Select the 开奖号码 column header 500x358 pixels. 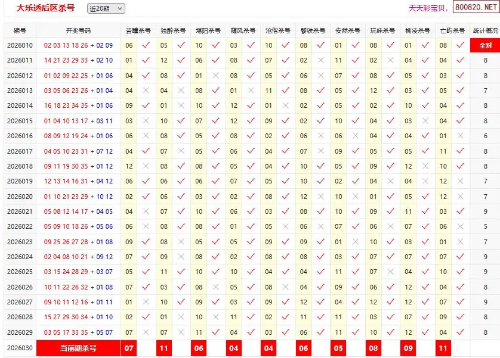click(x=78, y=30)
